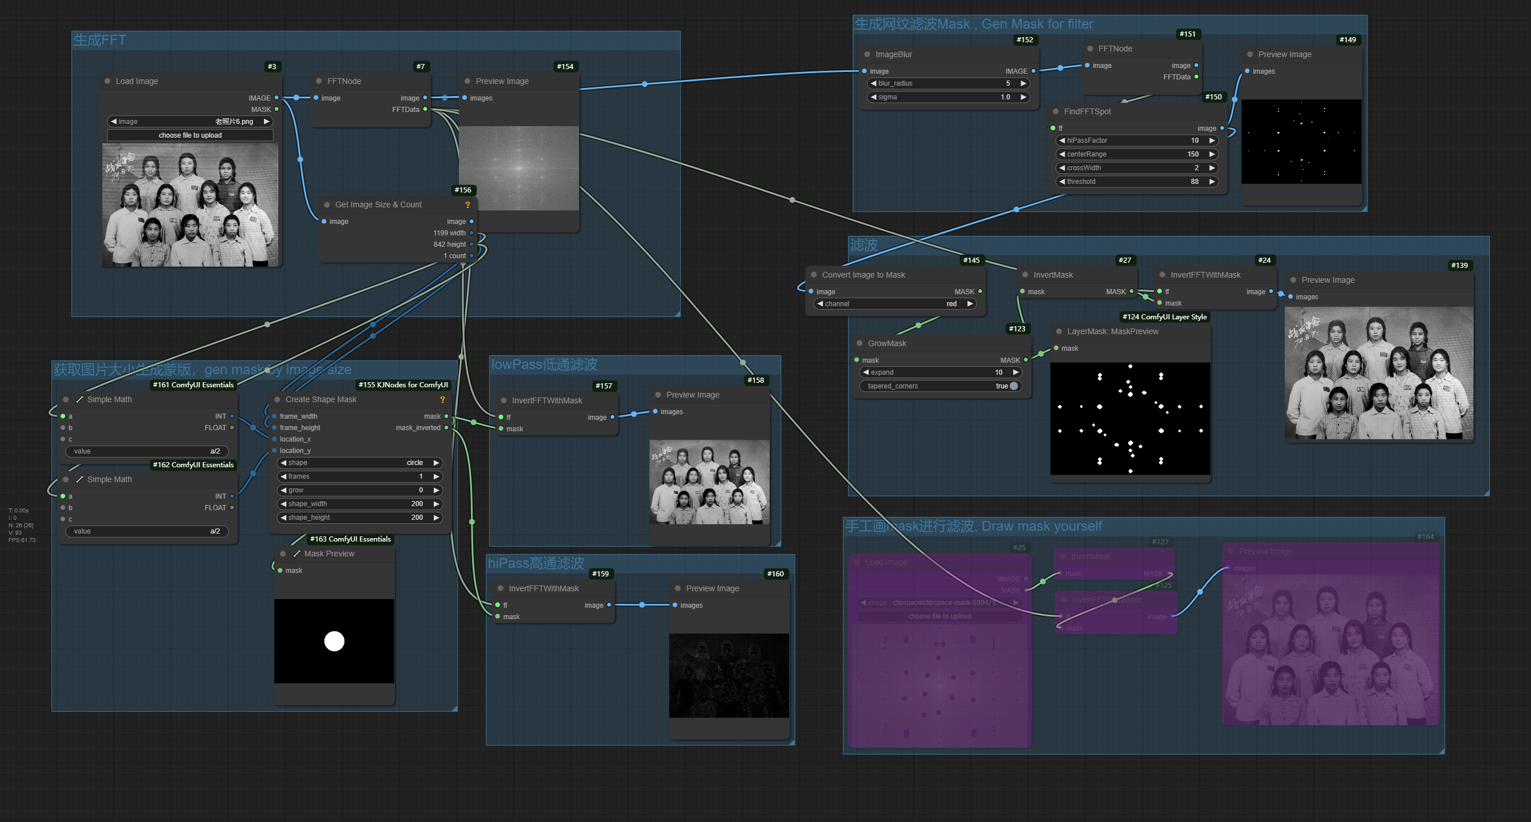Collapse the Load Image node using its title dot
1531x822 pixels.
[107, 81]
